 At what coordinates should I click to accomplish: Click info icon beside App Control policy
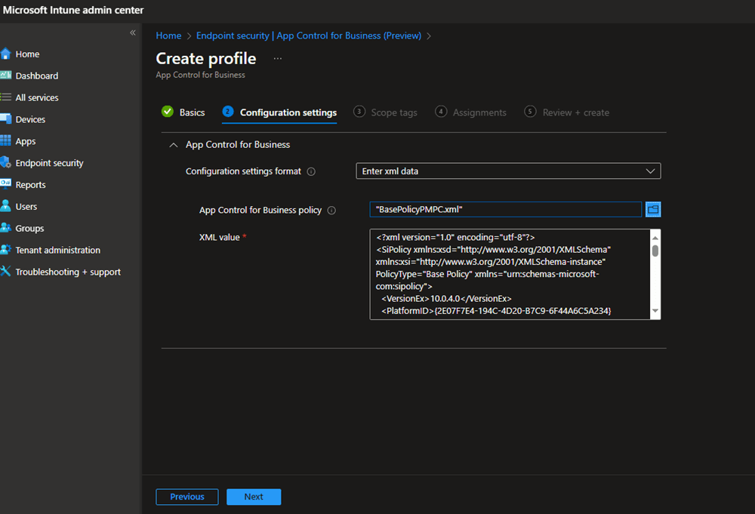click(331, 211)
